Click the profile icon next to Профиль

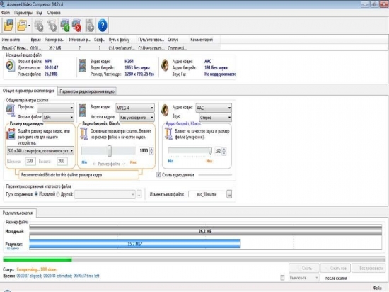pos(11,111)
